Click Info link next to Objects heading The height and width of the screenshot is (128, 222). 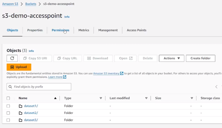[31, 51]
